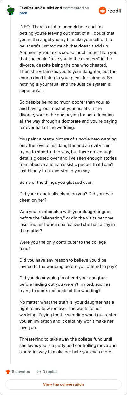Click the FewReturn2sunlitLand user avatar
This screenshot has height=395, width=127.
(10, 11)
